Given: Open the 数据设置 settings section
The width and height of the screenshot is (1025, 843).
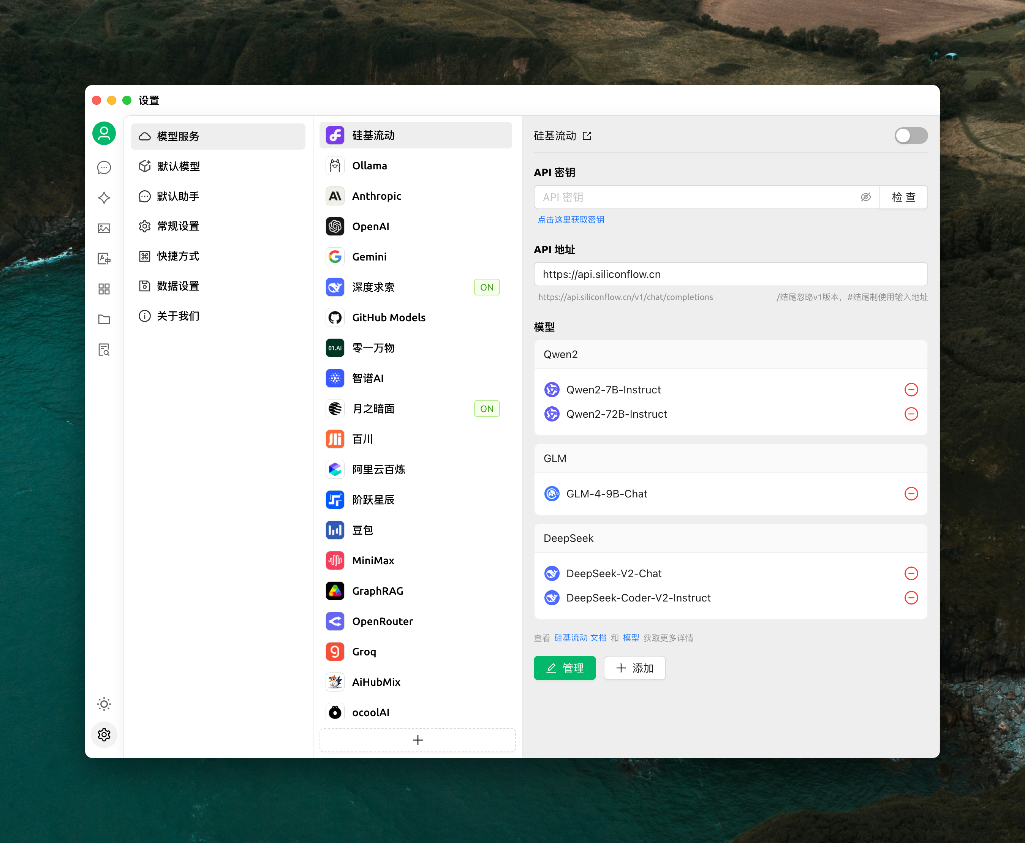Looking at the screenshot, I should (218, 286).
